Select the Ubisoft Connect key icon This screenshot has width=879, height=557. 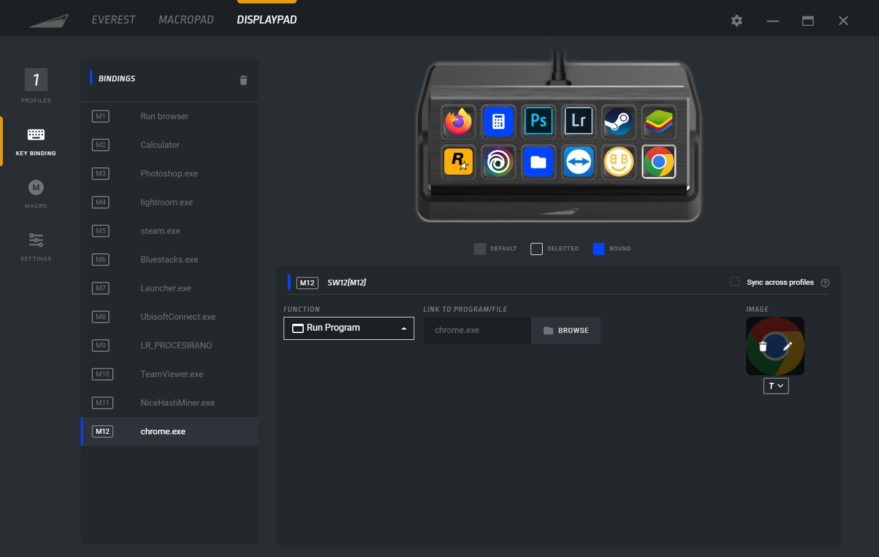499,162
